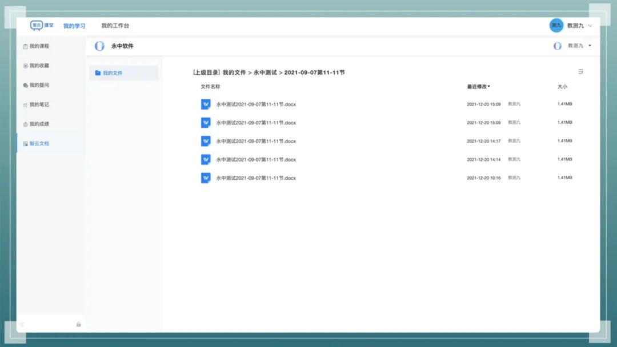This screenshot has width=617, height=347.
Task: Open the 永中测试 breadcrumb folder
Action: tap(266, 72)
